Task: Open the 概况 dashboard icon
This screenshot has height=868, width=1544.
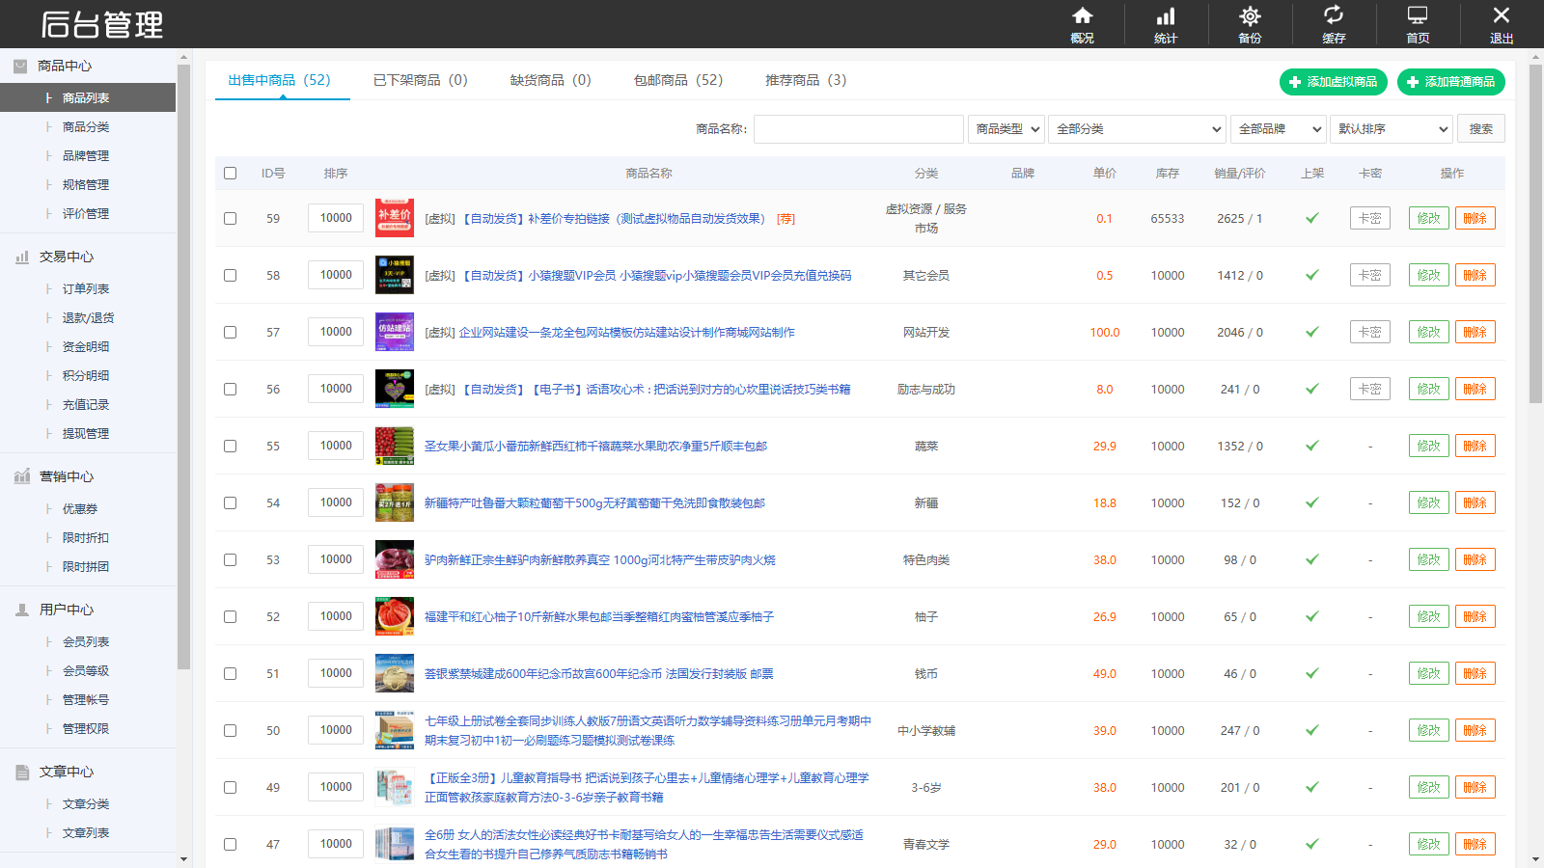Action: 1083,24
